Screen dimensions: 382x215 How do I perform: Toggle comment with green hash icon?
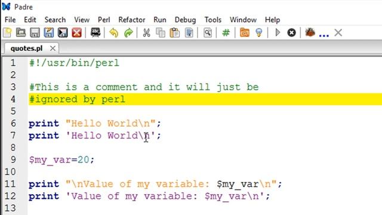[x=226, y=32]
